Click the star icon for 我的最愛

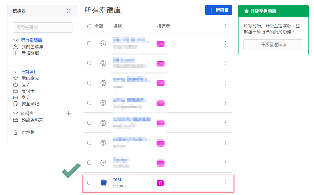point(16,78)
